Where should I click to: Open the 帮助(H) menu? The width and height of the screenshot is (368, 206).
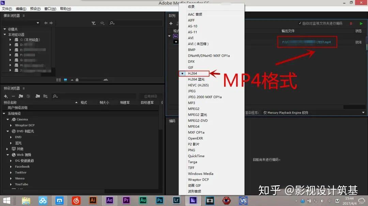pyautogui.click(x=65, y=8)
